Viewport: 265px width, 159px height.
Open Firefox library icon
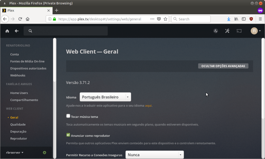pyautogui.click(x=236, y=19)
